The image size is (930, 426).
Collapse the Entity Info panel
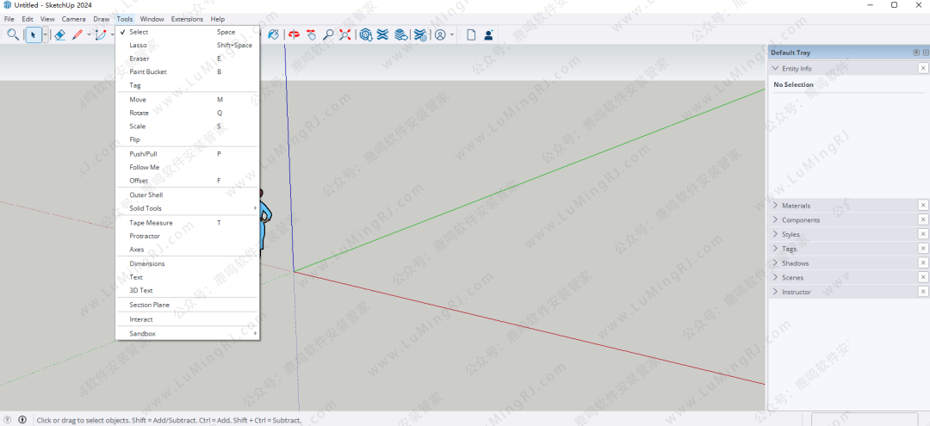pos(776,68)
